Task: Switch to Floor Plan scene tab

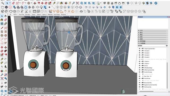Action: point(22,14)
